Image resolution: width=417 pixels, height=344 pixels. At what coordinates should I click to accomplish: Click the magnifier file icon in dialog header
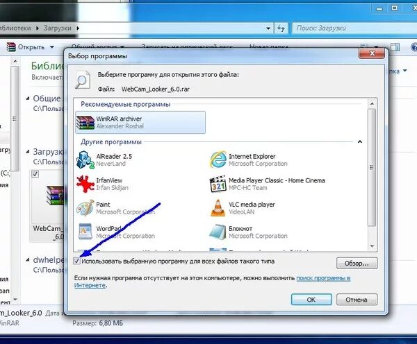[83, 80]
